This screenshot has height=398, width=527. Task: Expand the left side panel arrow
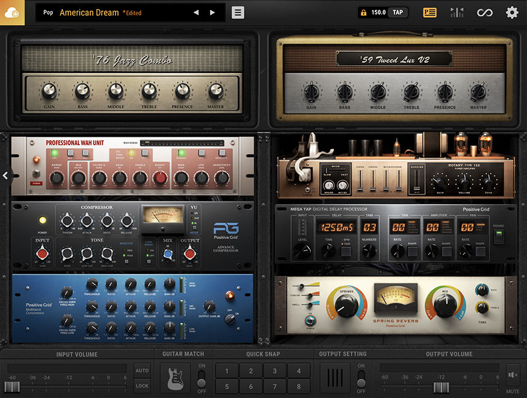(x=6, y=175)
